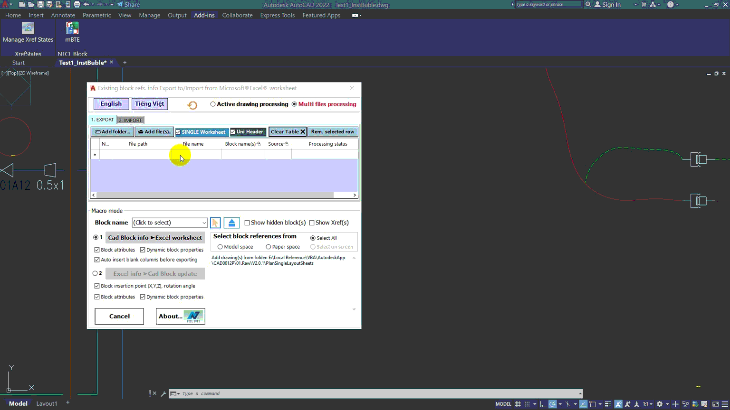Open the Help question mark icon
The height and width of the screenshot is (410, 730).
coord(670,5)
